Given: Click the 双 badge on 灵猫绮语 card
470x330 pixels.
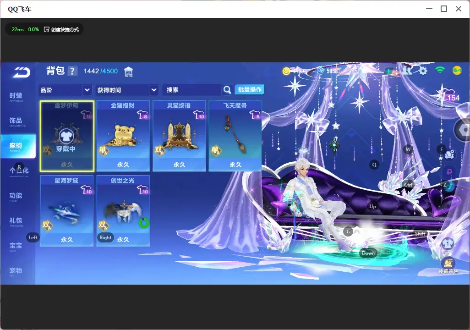Looking at the screenshot, I should (160, 150).
